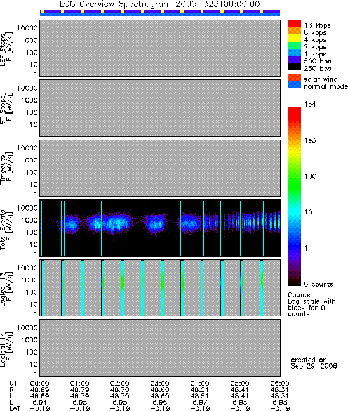Click the '100' tick on the Total Events axis
Screen dimensions: 348x411
[x=32, y=232]
